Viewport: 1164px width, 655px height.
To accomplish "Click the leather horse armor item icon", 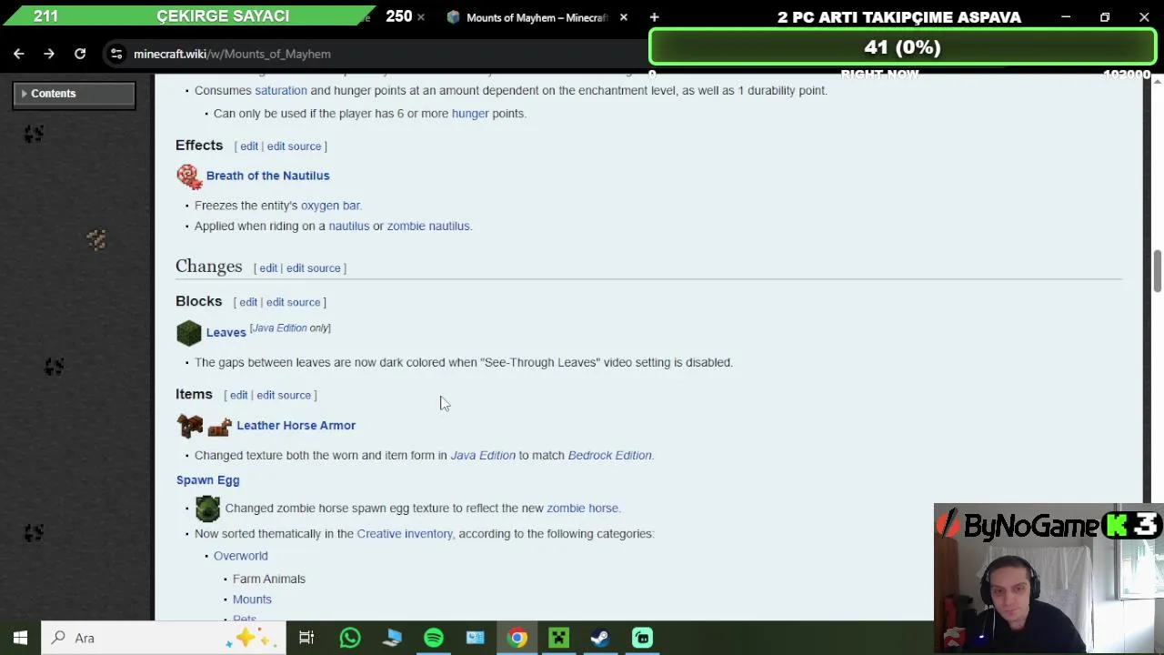I will pyautogui.click(x=219, y=426).
